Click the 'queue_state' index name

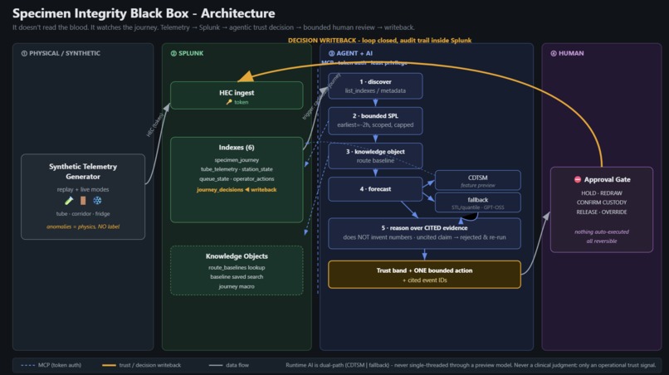[x=214, y=178]
